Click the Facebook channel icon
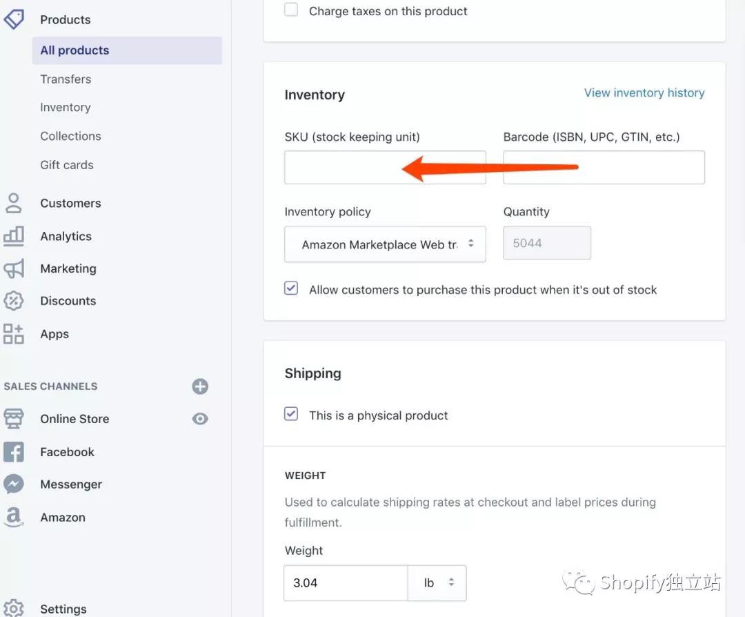 (x=14, y=452)
